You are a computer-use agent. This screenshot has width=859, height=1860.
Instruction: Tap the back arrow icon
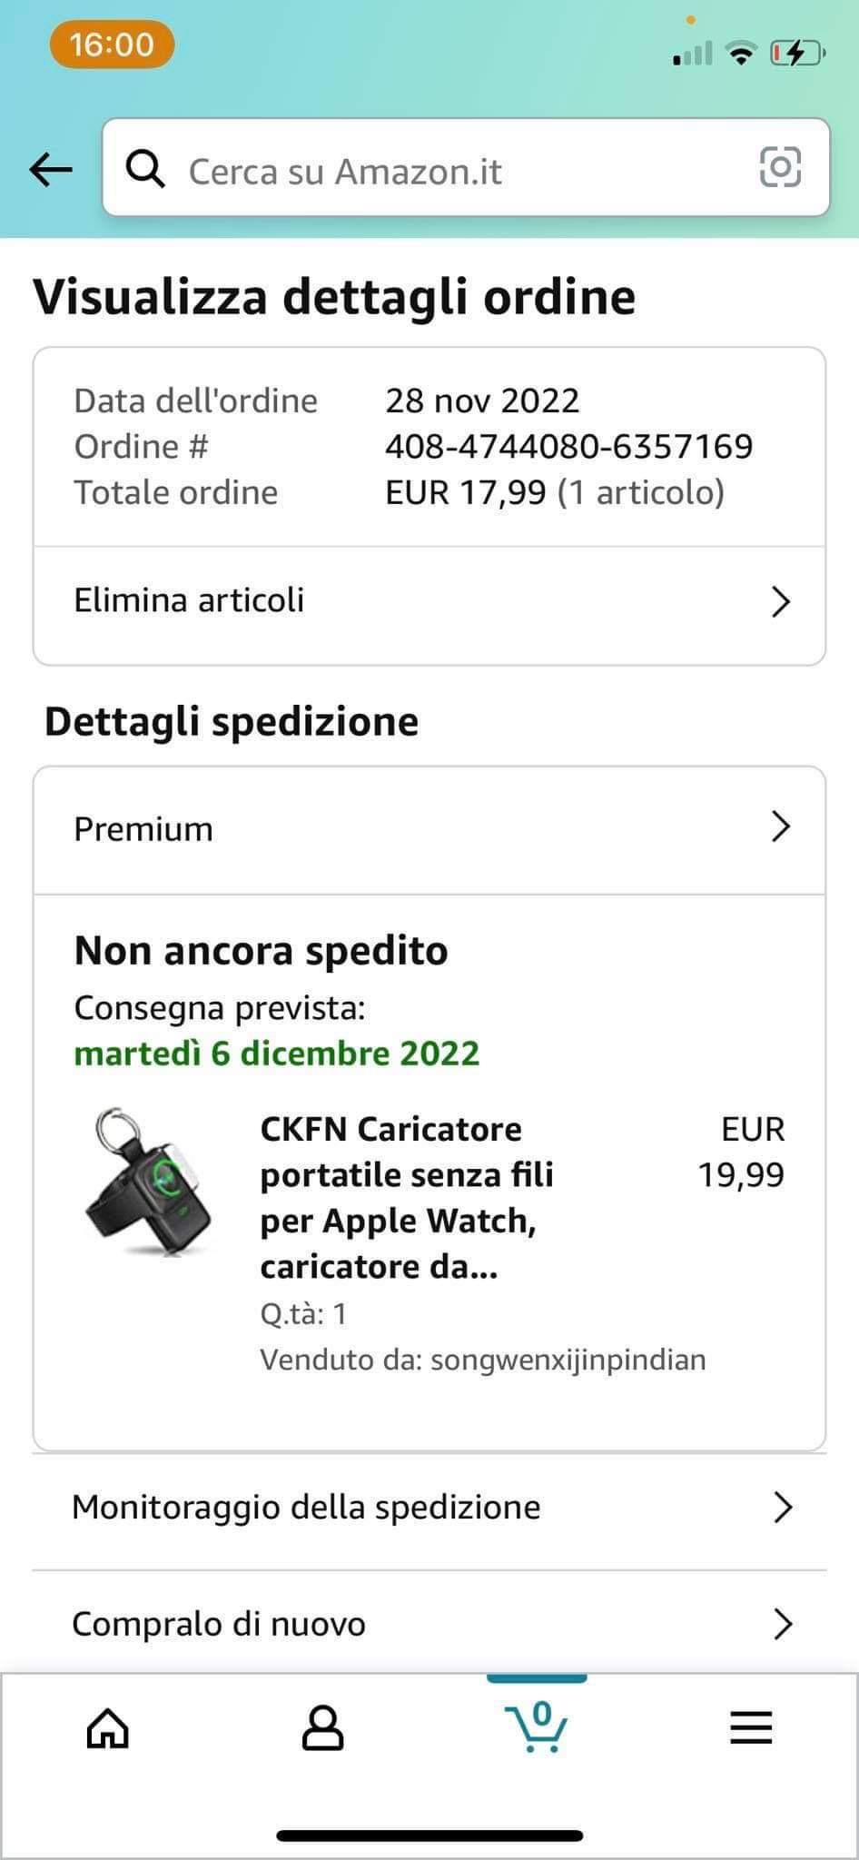click(x=51, y=169)
